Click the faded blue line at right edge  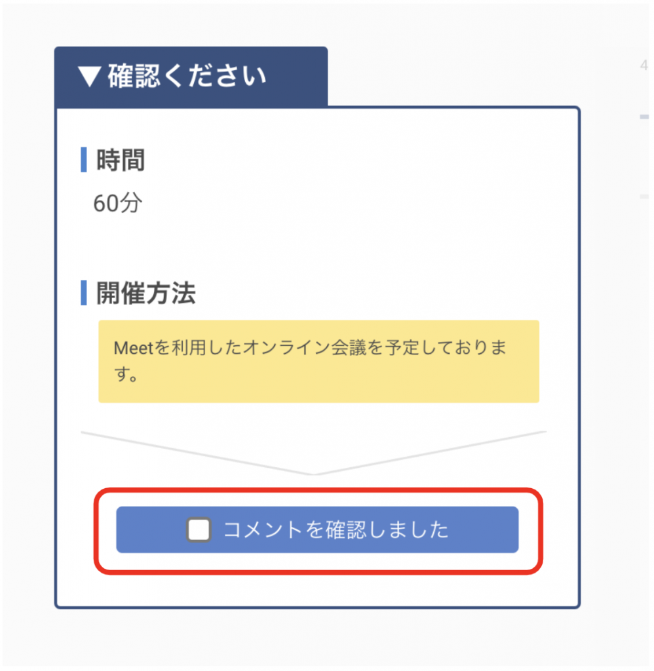644,117
